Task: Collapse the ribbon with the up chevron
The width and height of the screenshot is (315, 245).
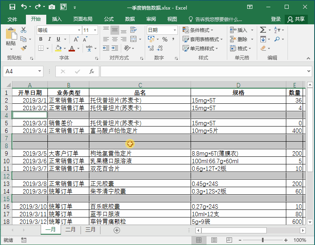Action: coord(308,58)
